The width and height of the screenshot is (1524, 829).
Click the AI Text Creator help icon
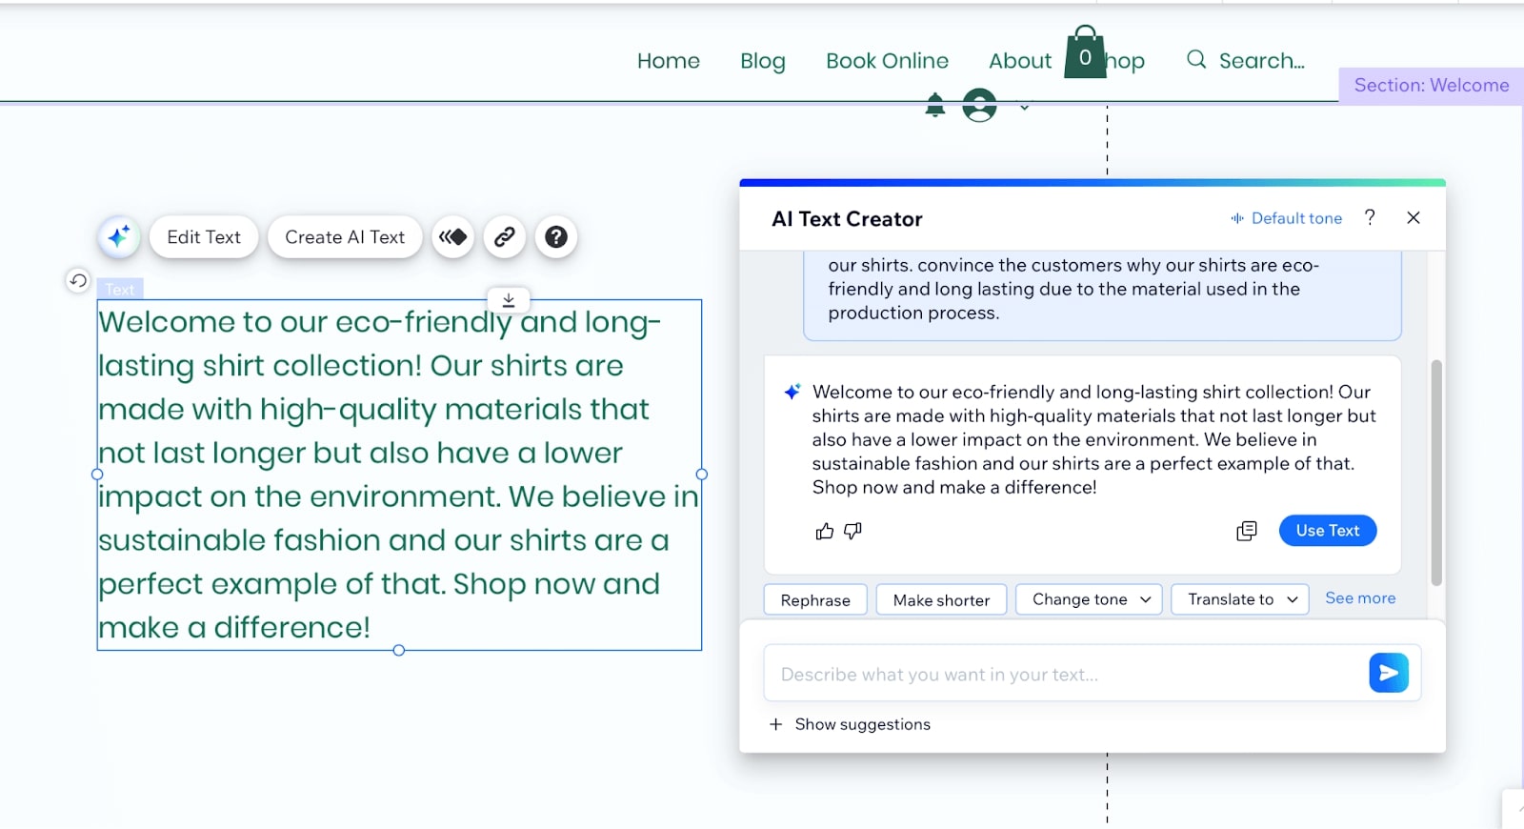coord(1370,217)
